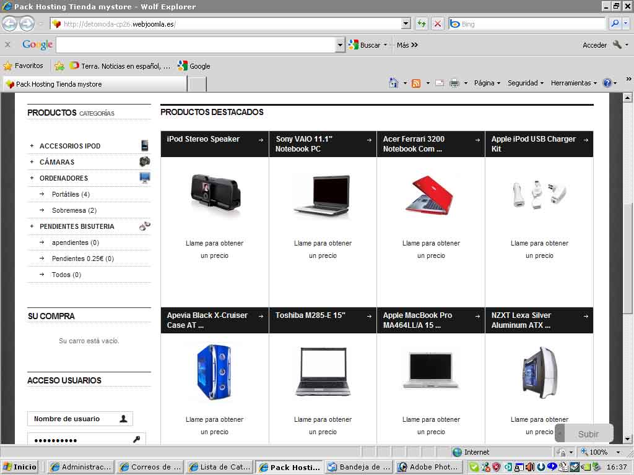
Task: Open the Google toolbar search box dropdown
Action: pos(341,45)
